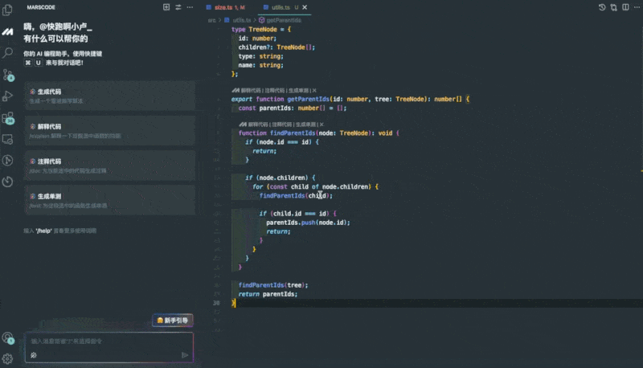643x368 pixels.
Task: Open the Search view in activity bar
Action: (x=7, y=53)
